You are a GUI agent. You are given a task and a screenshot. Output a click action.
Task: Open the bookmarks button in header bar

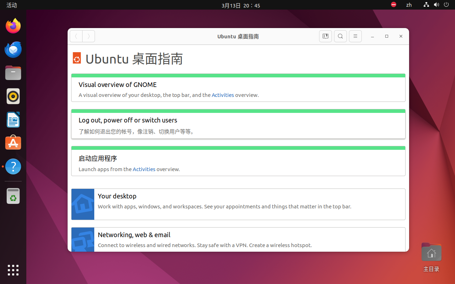click(325, 36)
